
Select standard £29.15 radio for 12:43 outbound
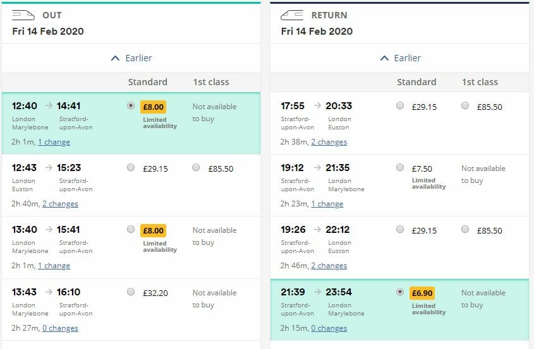pyautogui.click(x=131, y=167)
